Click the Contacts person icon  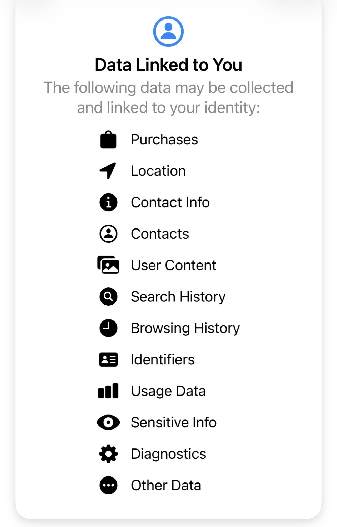coord(108,234)
